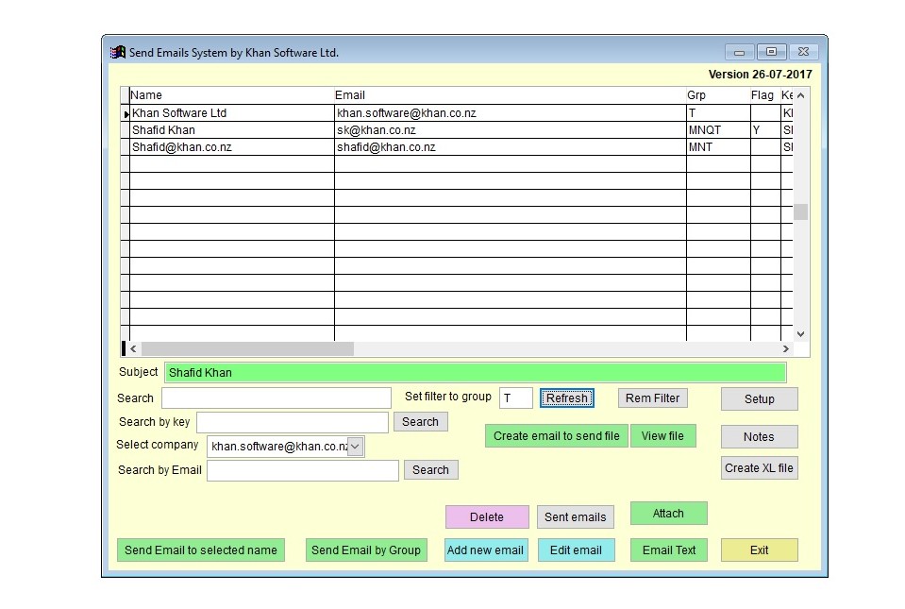Click Add new email

point(485,550)
